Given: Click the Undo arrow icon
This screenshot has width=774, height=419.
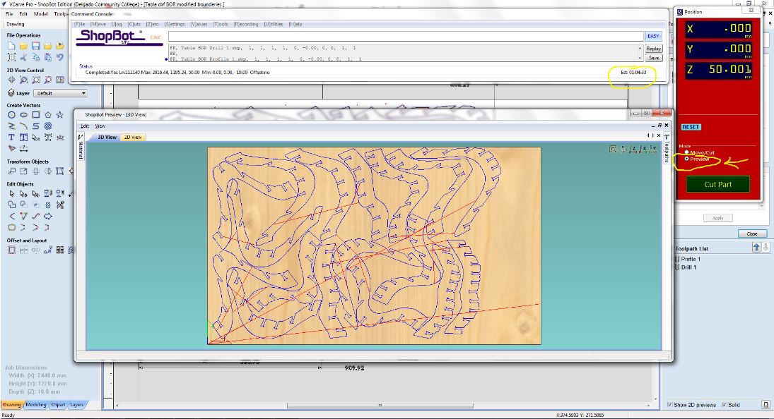Looking at the screenshot, I should [59, 57].
